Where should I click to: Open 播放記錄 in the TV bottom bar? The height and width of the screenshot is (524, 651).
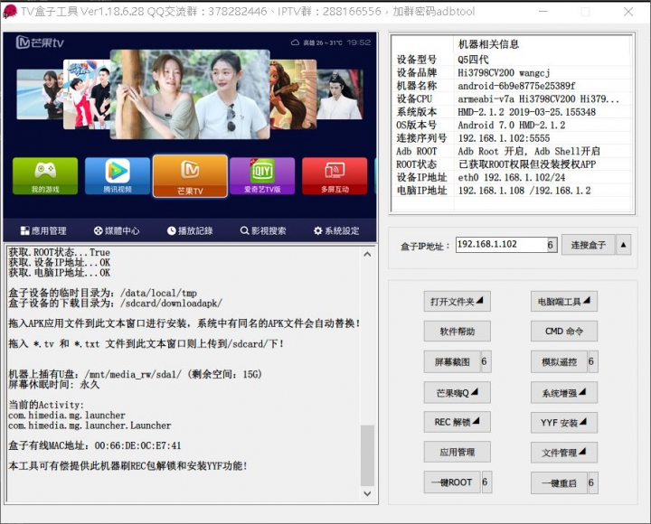pyautogui.click(x=190, y=230)
